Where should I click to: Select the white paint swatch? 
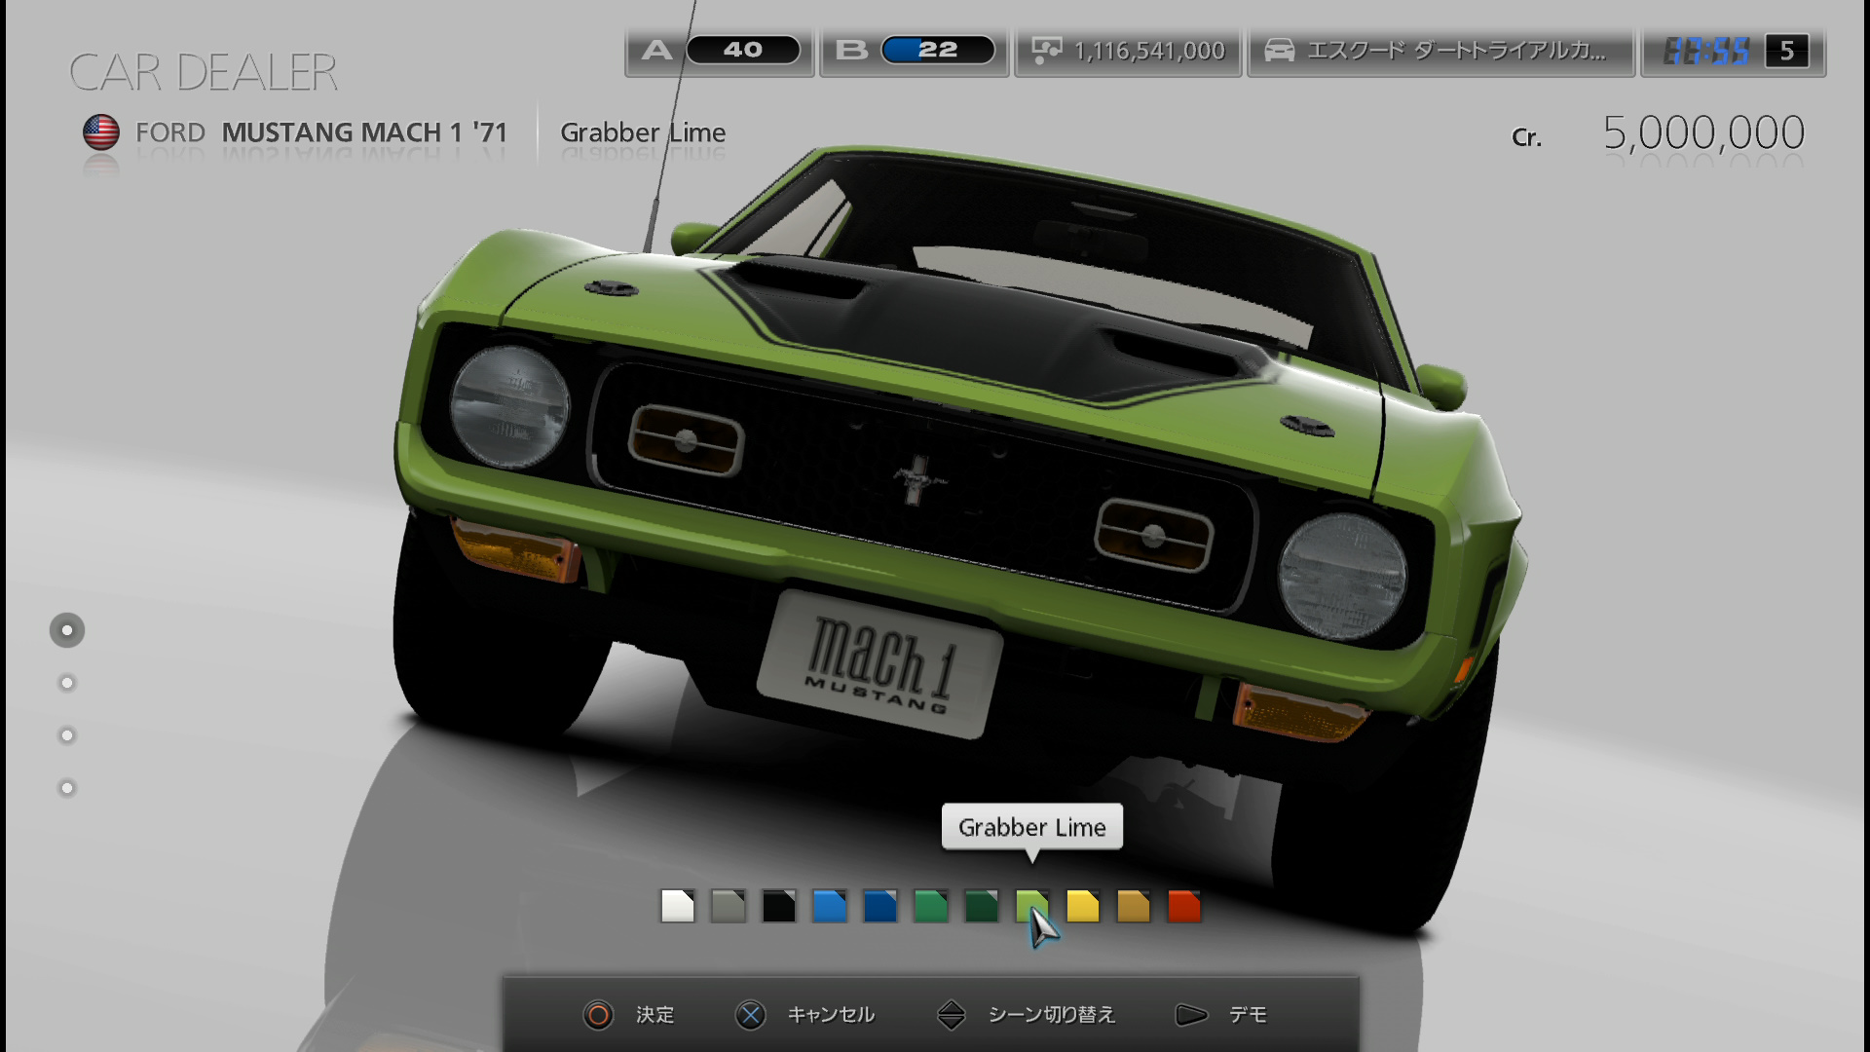tap(678, 906)
